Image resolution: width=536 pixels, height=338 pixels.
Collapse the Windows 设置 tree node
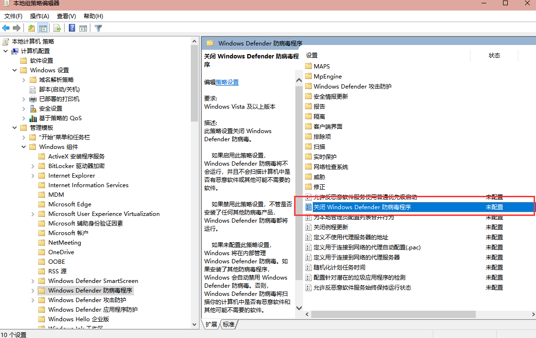14,70
